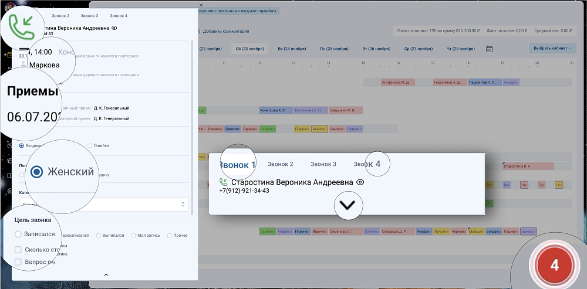Screen dimensions: 587x289
Task: Click the Пациентов Т. П. appointment block
Action: point(485,83)
